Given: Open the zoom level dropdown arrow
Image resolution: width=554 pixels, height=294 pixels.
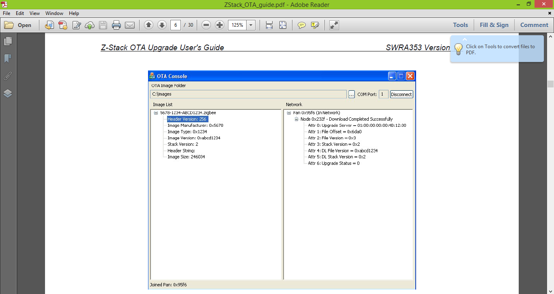Looking at the screenshot, I should coord(251,25).
